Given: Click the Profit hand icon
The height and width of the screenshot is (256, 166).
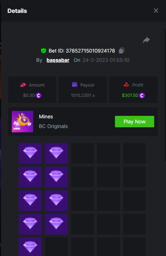Looking at the screenshot, I should (x=126, y=85).
